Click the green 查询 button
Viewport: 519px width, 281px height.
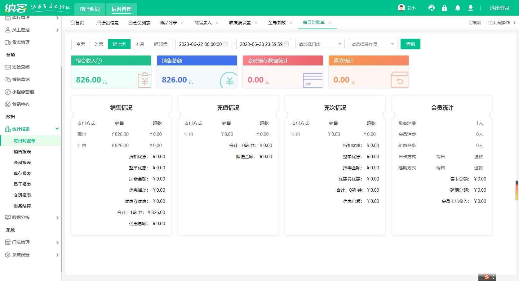click(x=410, y=44)
